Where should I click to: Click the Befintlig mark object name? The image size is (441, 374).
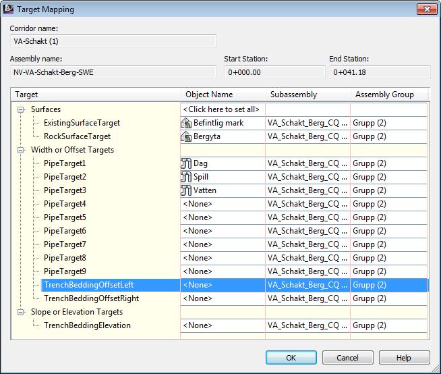tap(218, 123)
